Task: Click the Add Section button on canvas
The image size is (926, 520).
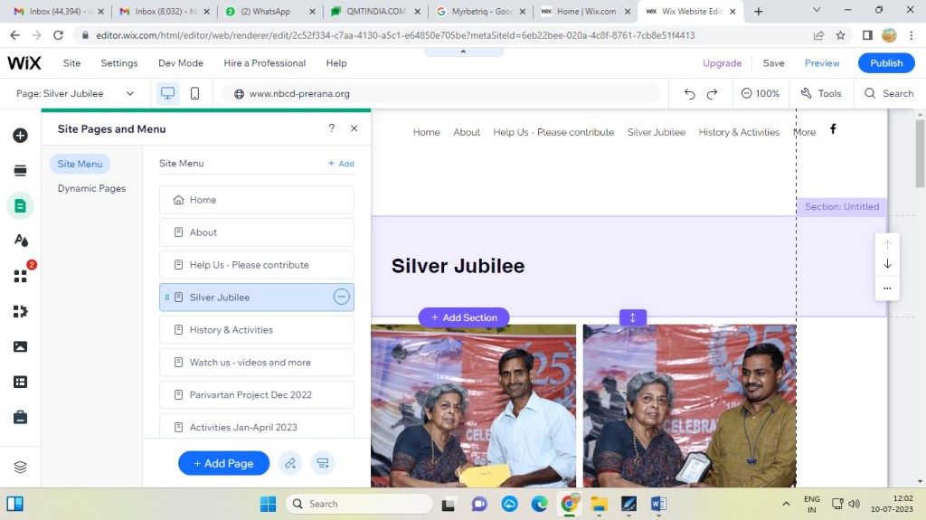Action: (x=464, y=317)
